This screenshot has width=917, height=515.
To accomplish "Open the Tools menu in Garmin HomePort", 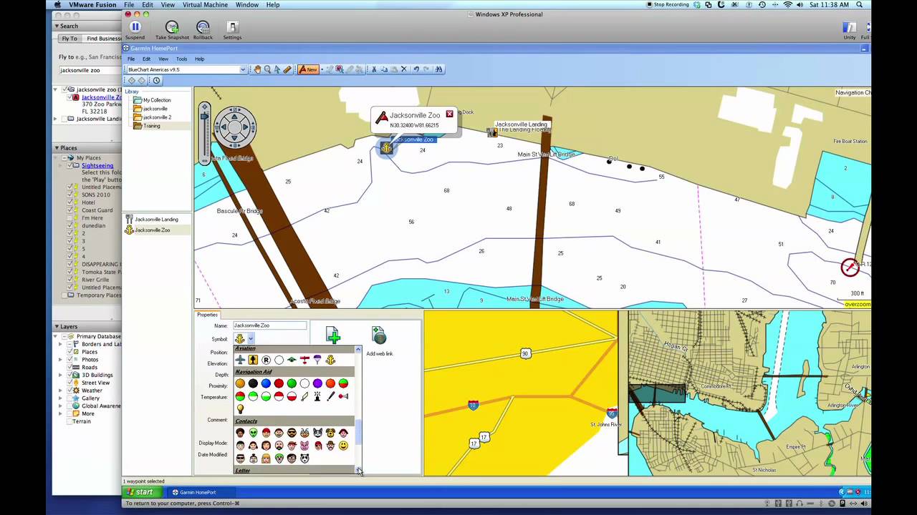I will (x=182, y=59).
